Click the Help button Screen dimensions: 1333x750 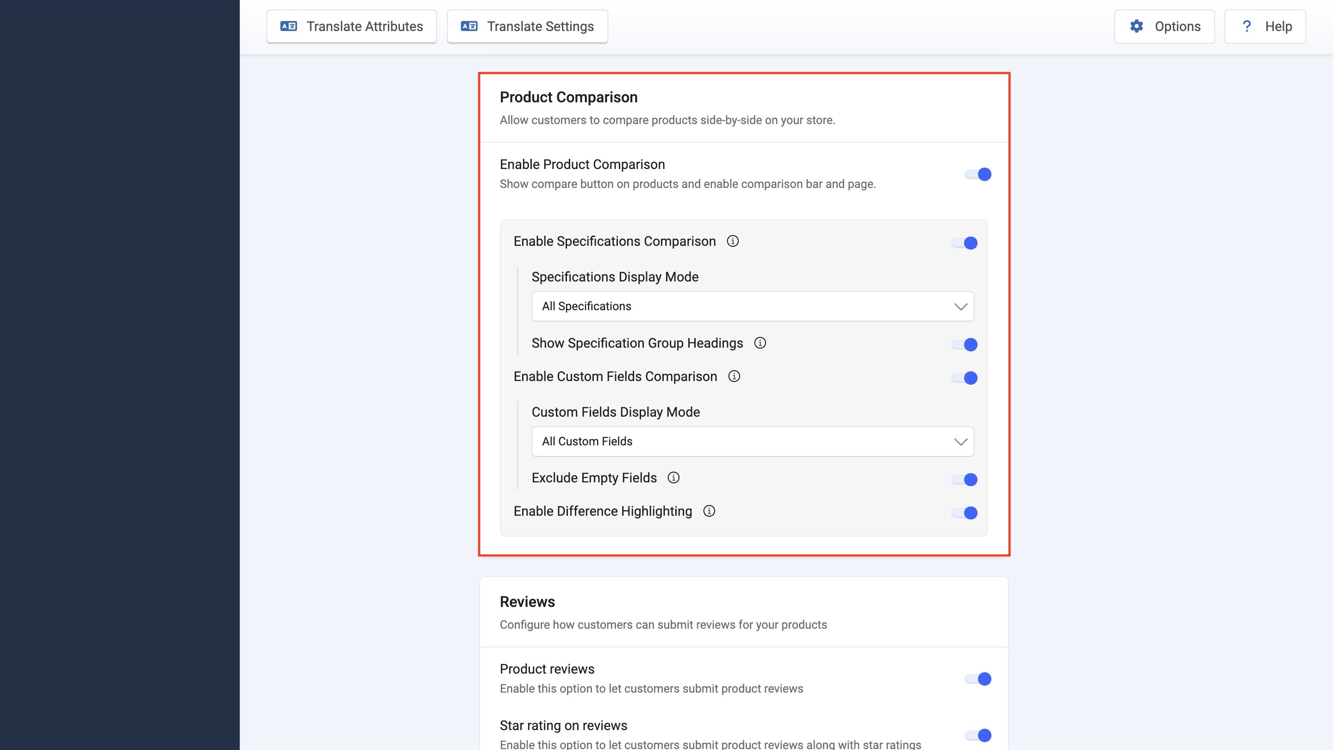pos(1265,26)
